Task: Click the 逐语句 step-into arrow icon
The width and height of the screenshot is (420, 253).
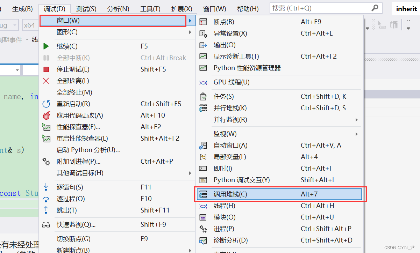Action: [x=46, y=187]
